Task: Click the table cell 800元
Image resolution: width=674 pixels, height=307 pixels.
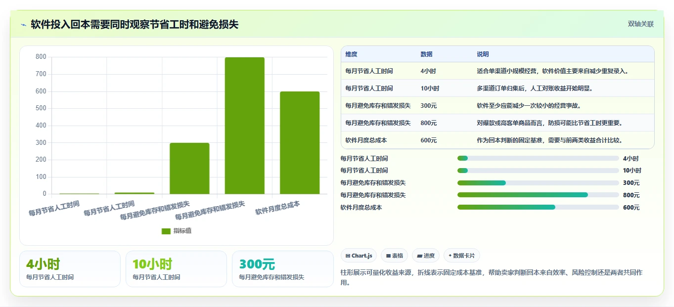Action: 429,123
